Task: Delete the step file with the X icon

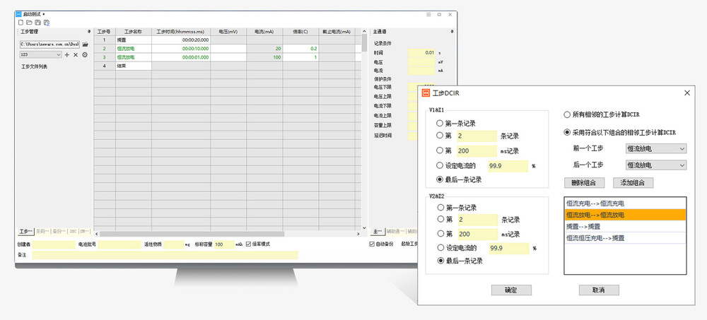Action: pyautogui.click(x=76, y=54)
